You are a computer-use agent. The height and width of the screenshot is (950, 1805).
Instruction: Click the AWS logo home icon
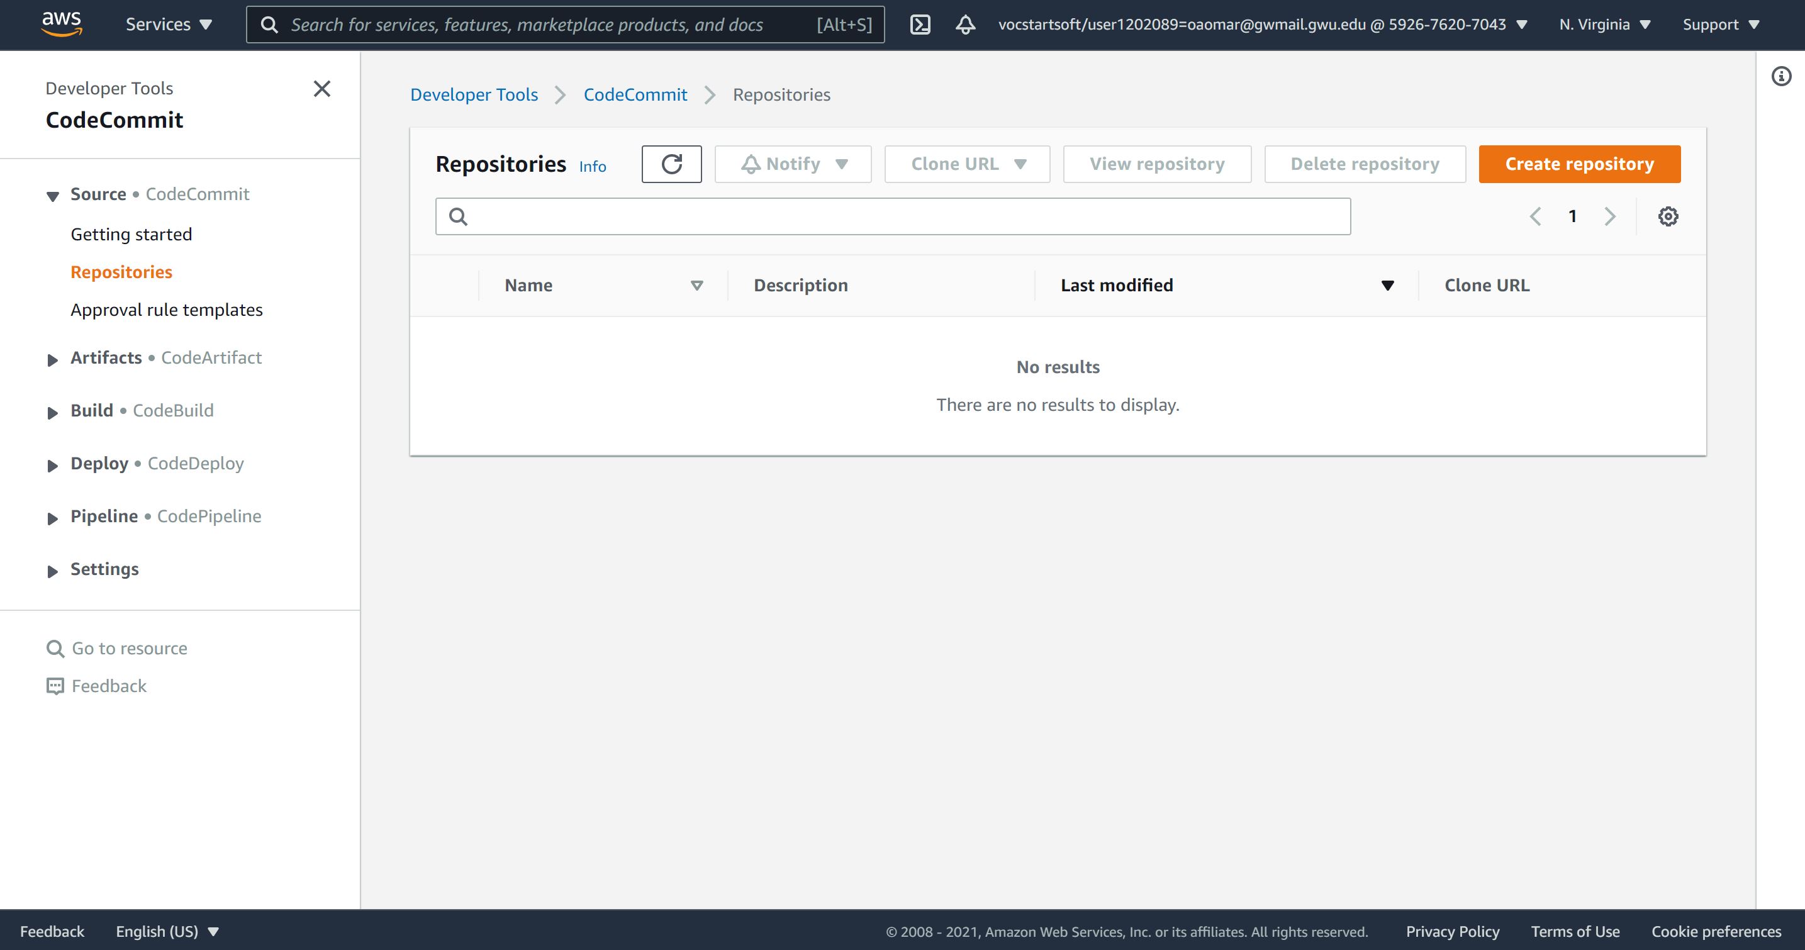coord(62,23)
